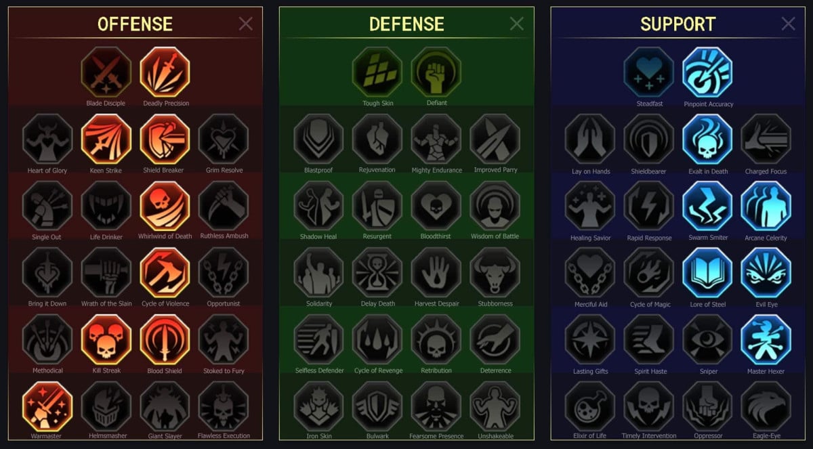Pick the Tough Skin mastery

click(x=377, y=72)
